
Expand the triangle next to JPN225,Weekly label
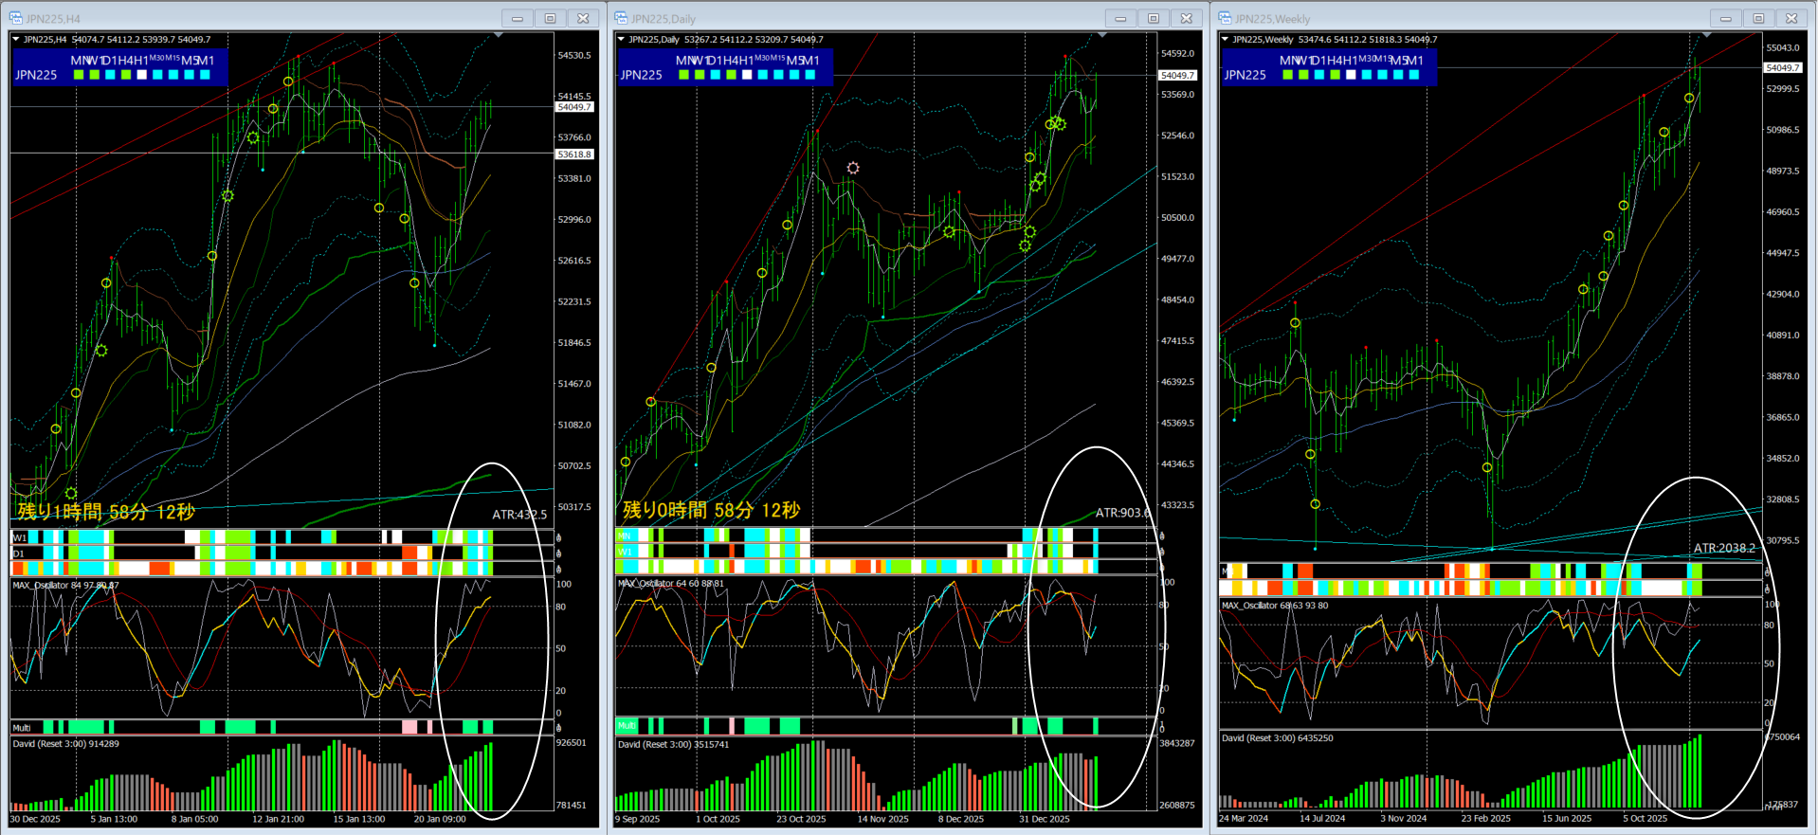(1225, 40)
